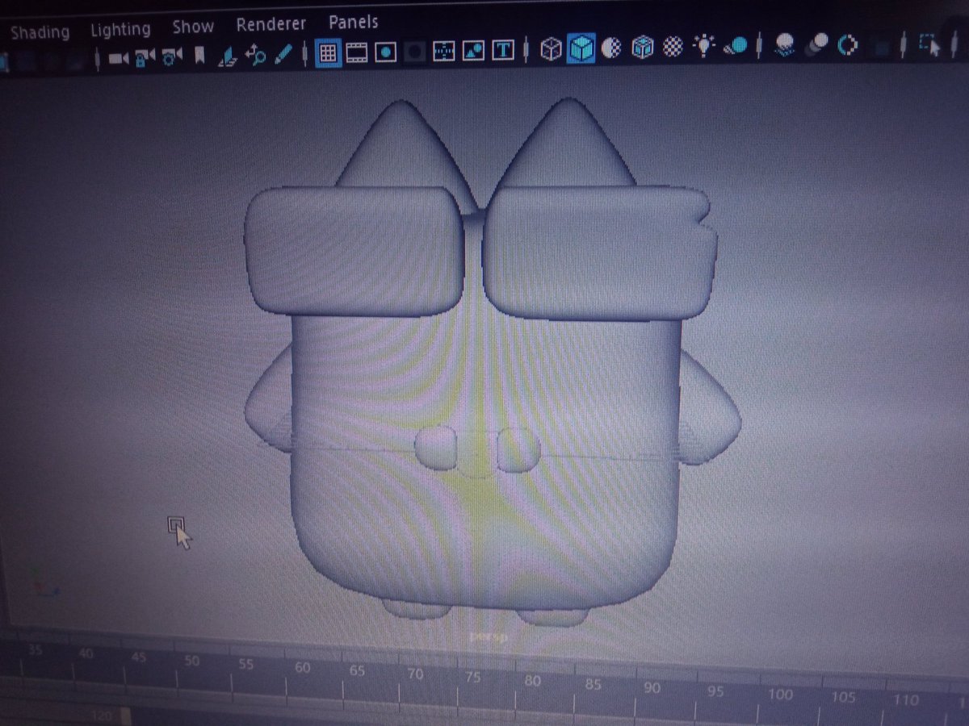Jump to frame 50 on the time slider
This screenshot has width=969, height=726.
point(192,661)
